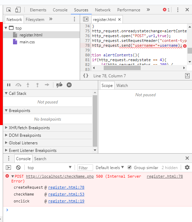Hide the file navigator pane icon

[86, 19]
